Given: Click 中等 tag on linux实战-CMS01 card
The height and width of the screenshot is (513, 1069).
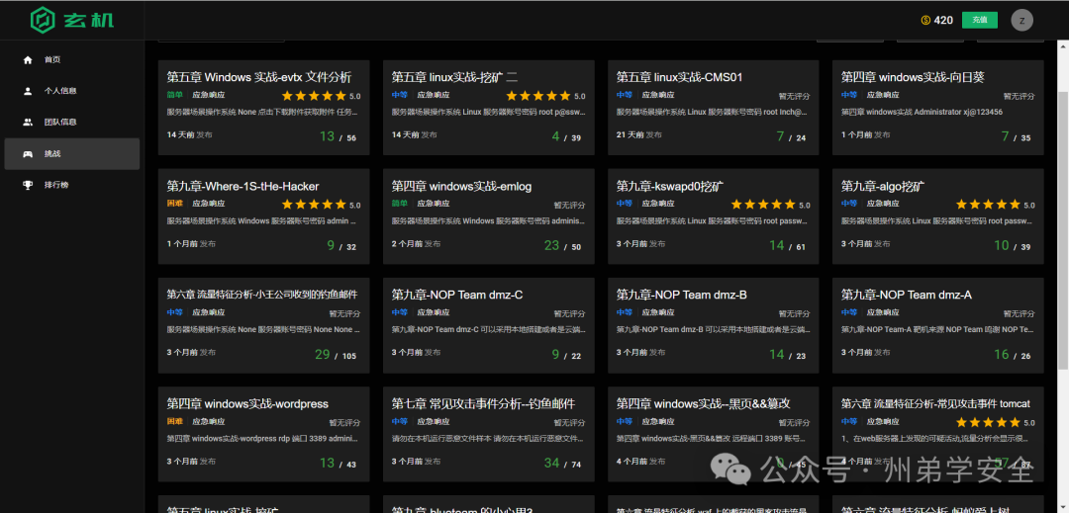Looking at the screenshot, I should pyautogui.click(x=625, y=95).
